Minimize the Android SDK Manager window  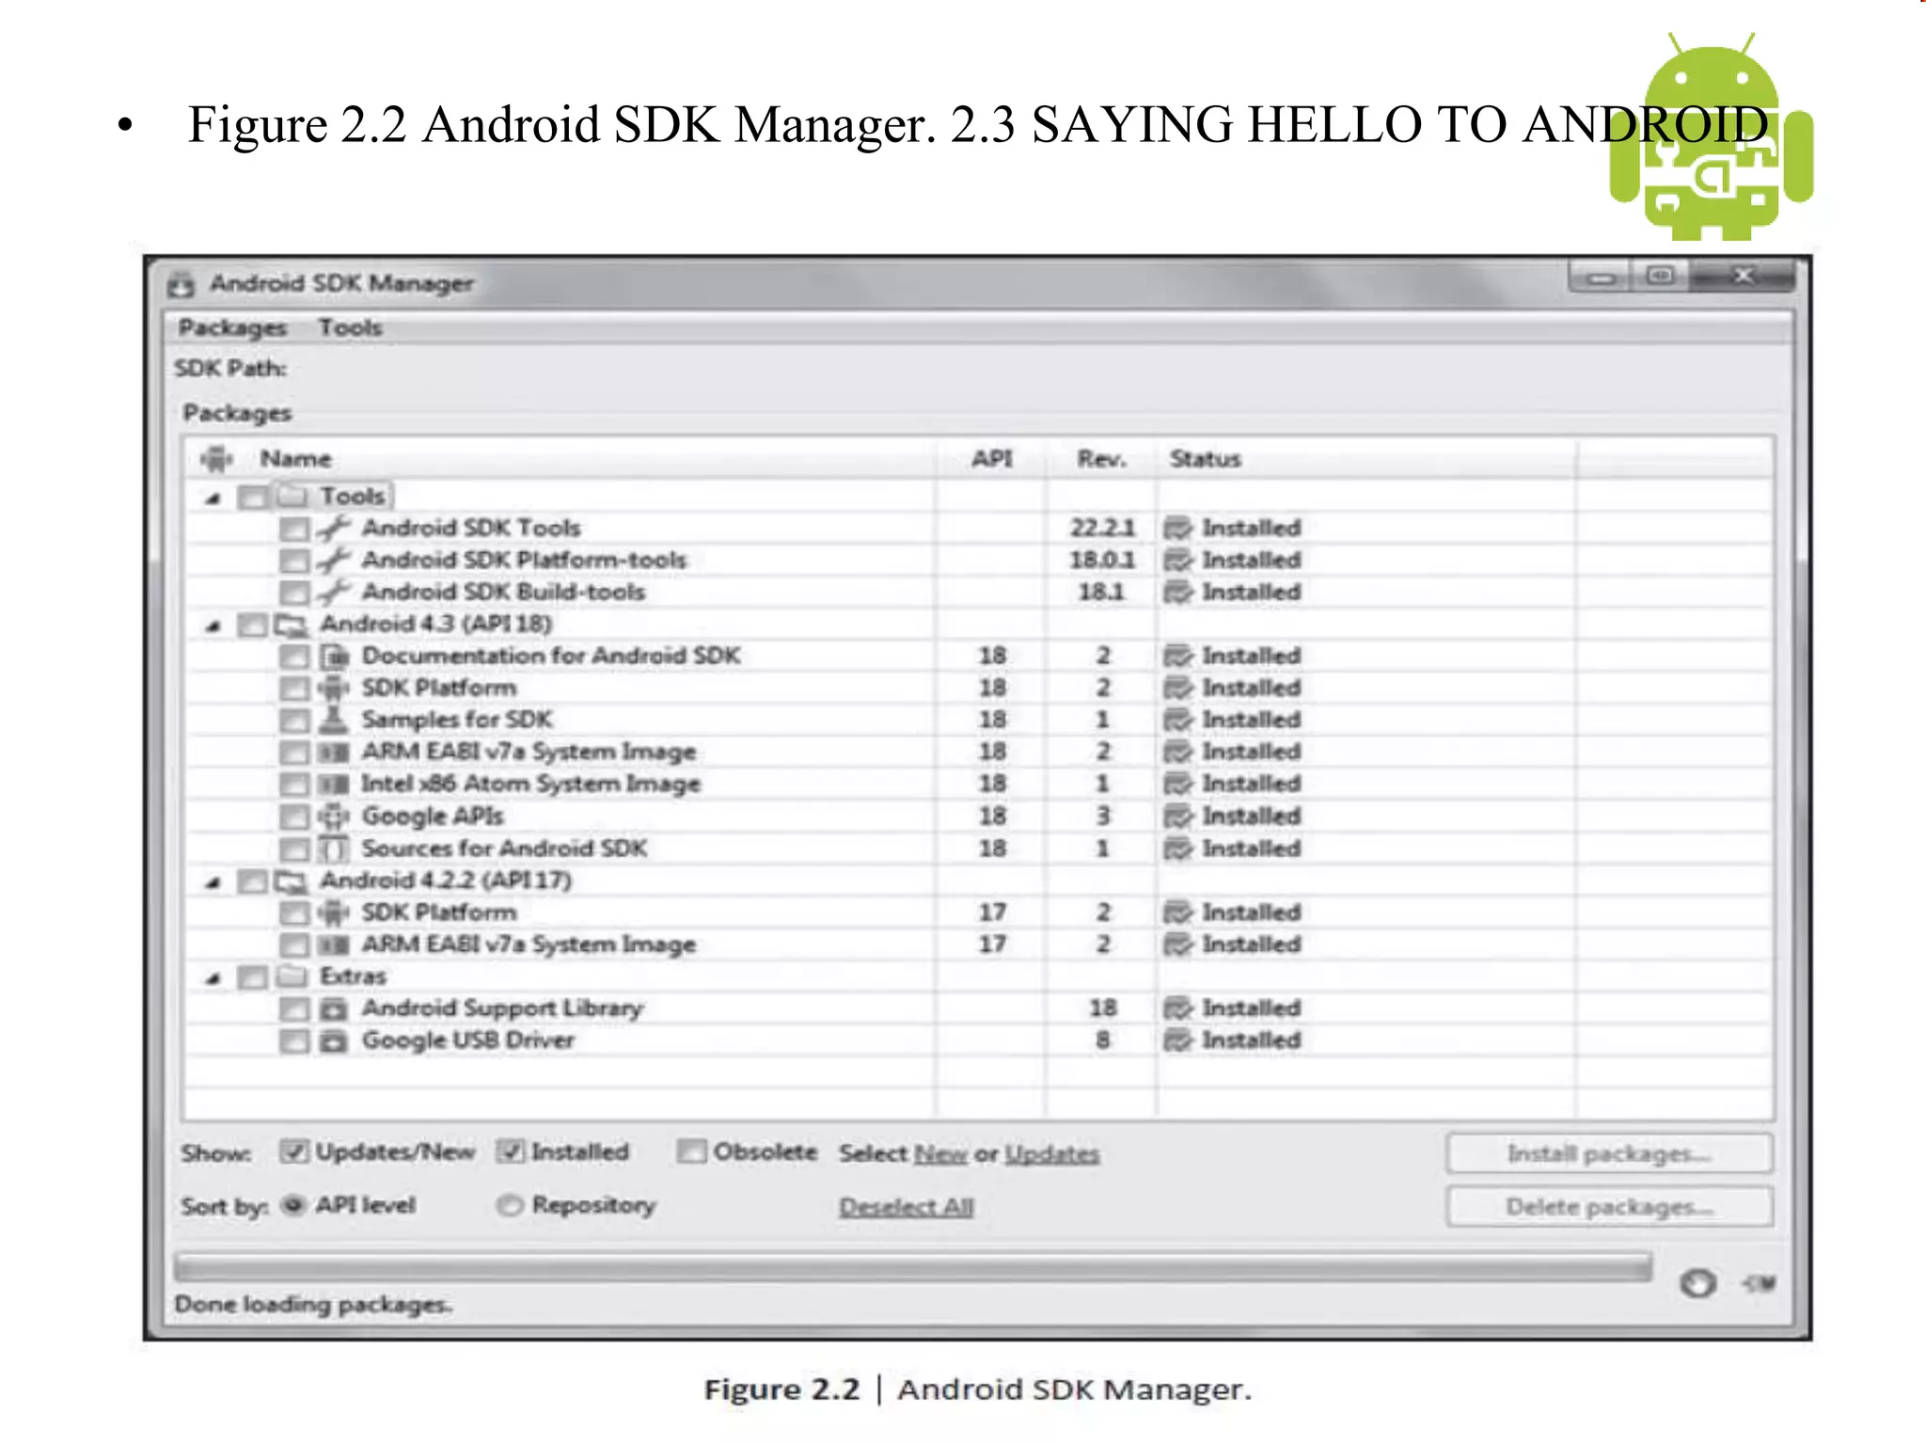pos(1602,278)
